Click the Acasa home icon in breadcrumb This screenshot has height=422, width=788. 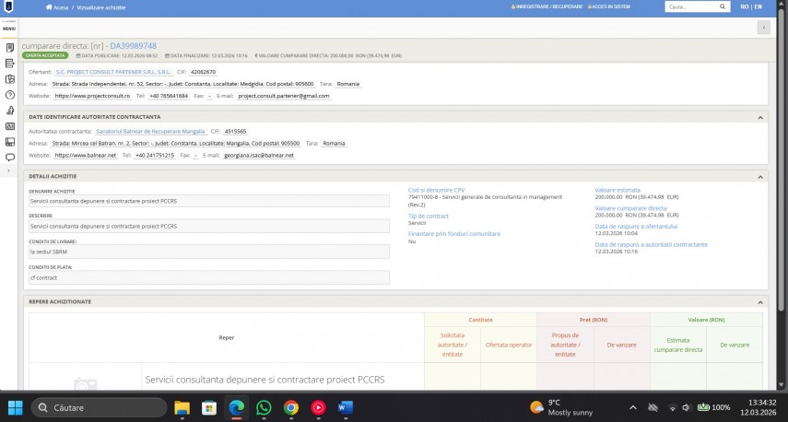[49, 6]
